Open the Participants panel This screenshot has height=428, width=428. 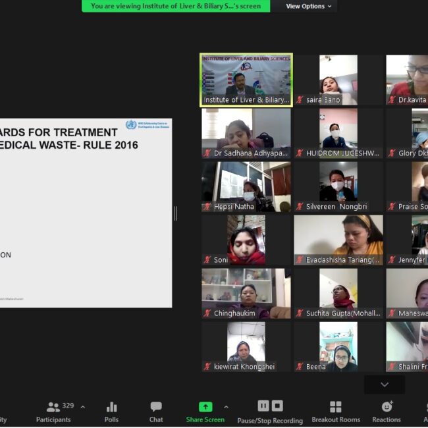click(x=53, y=412)
